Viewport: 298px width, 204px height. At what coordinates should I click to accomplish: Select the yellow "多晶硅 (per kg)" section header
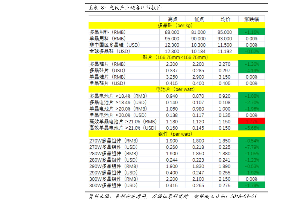177,25
